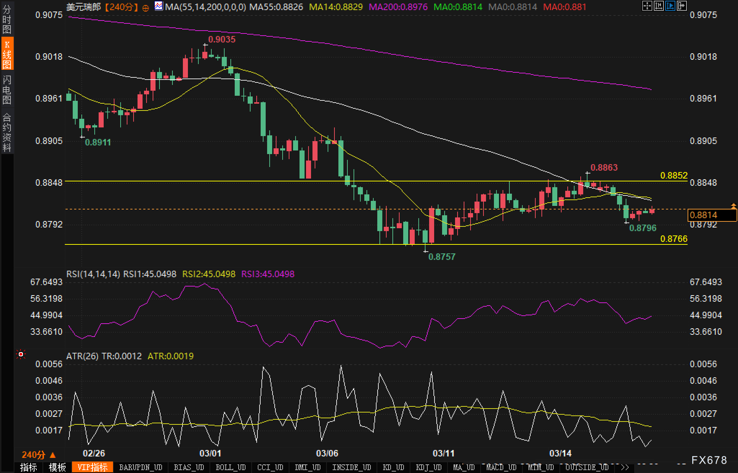Screen dimensions: 738x473
Task: Click the blue highlighted chart play icon
Action: click(670, 6)
